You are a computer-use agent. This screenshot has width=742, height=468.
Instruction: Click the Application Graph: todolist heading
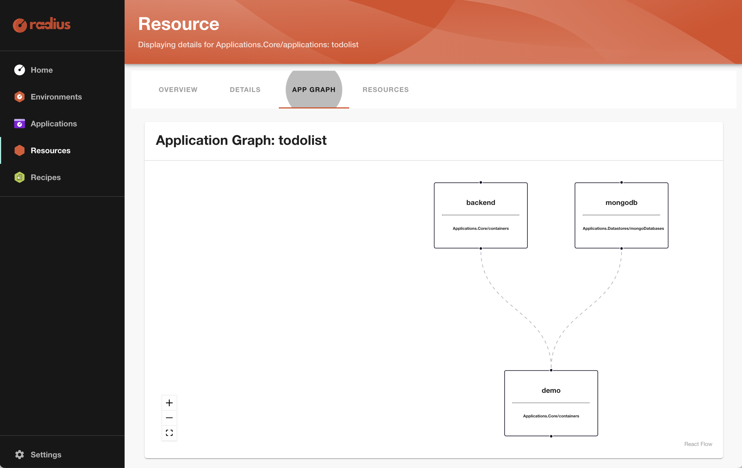pos(241,140)
